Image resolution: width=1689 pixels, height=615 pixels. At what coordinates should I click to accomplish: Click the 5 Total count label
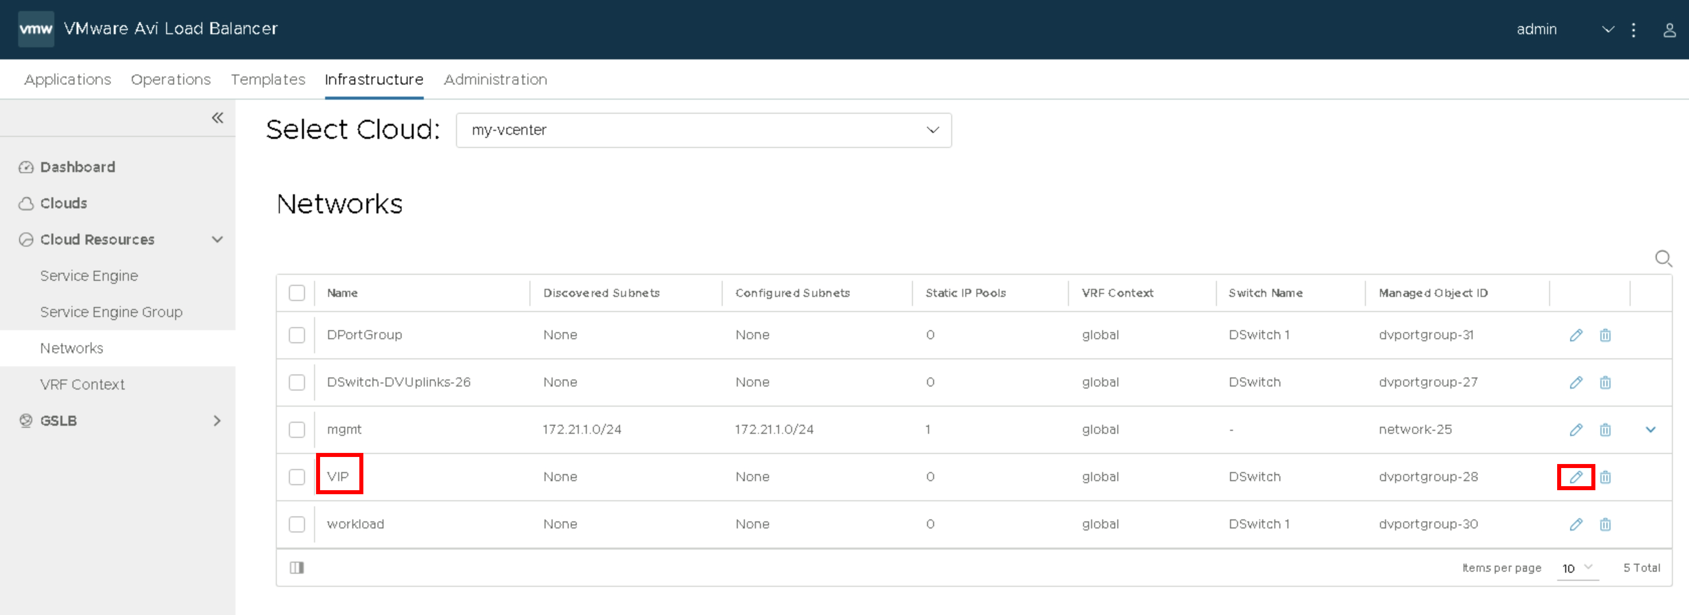click(x=1641, y=568)
